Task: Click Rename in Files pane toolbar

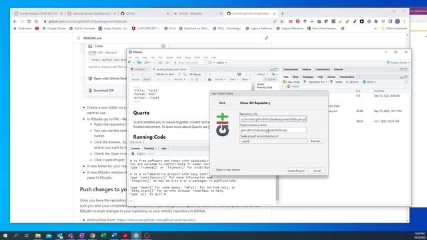Action: (352, 82)
